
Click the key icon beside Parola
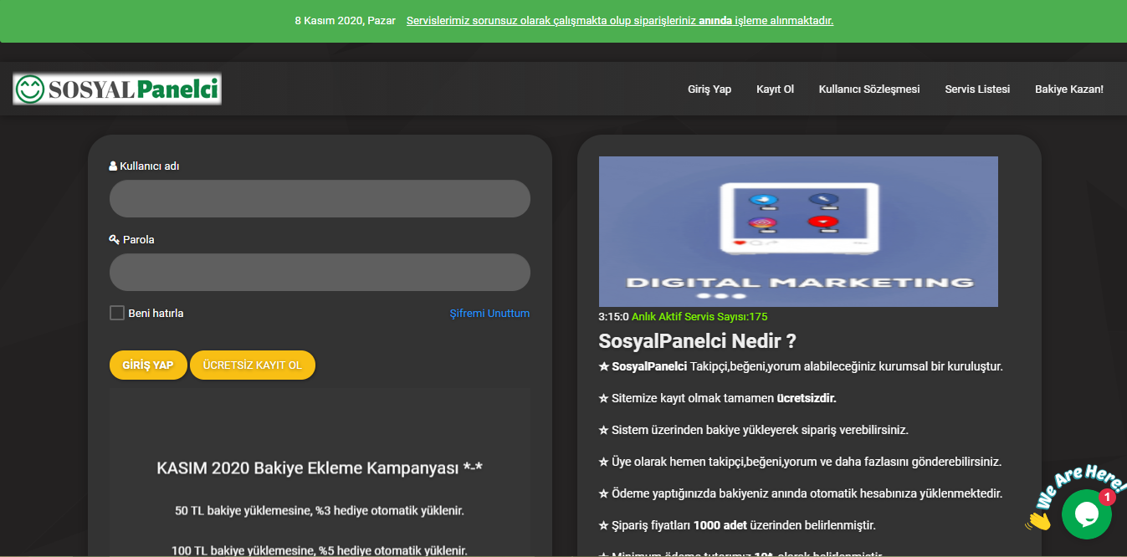(115, 239)
